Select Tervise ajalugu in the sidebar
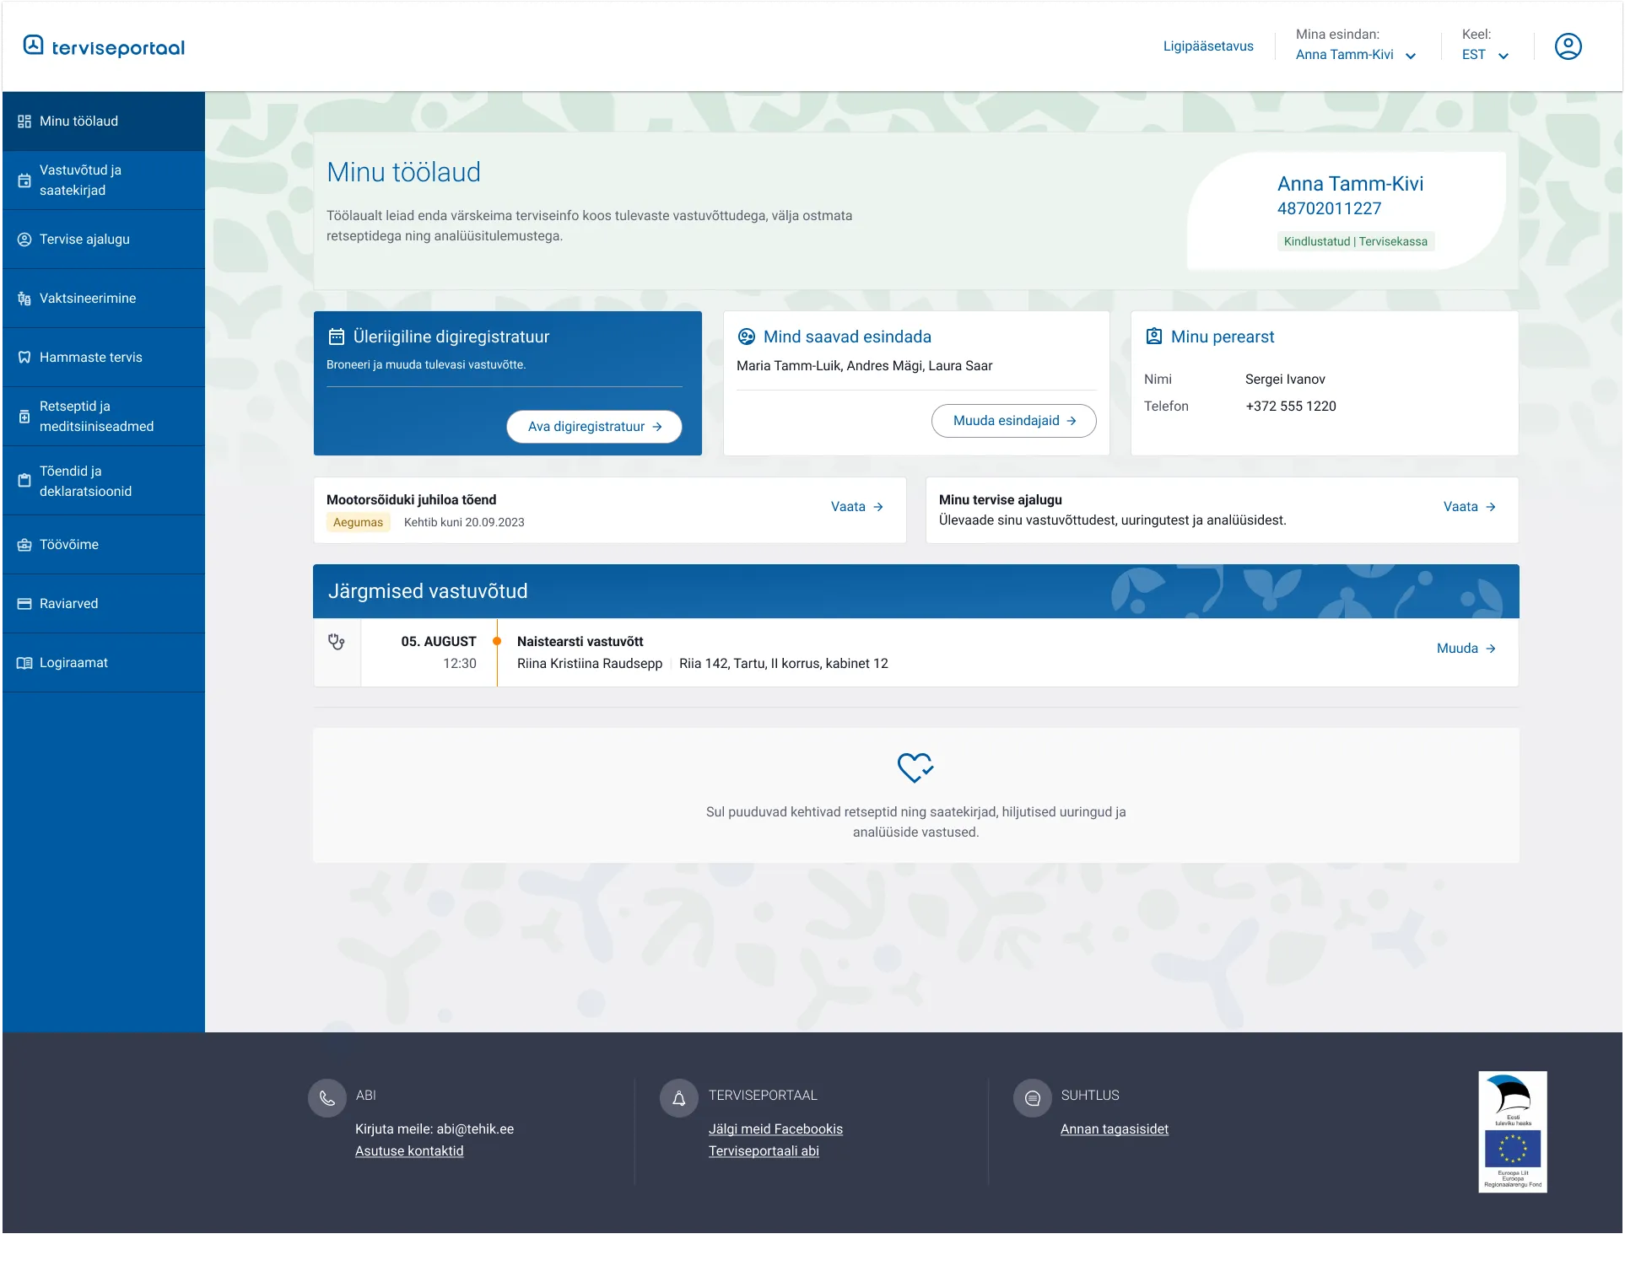 pos(104,240)
